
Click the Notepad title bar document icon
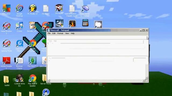tap(48, 30)
